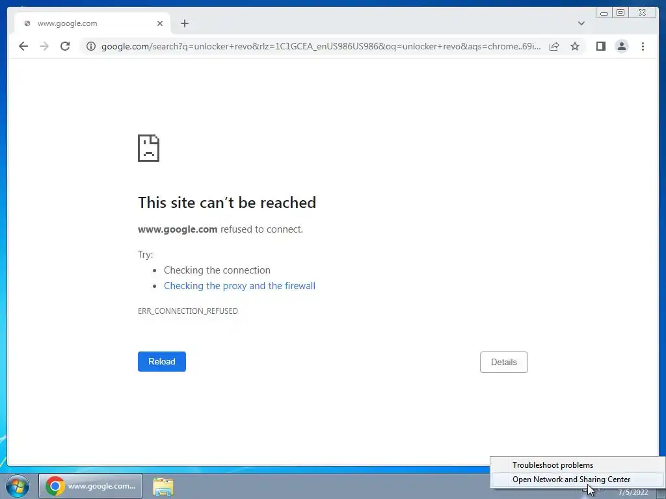The image size is (666, 499).
Task: Open the Chrome profile avatar
Action: [x=622, y=46]
